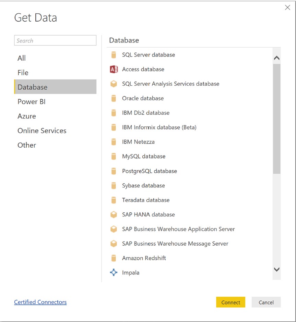Image resolution: width=296 pixels, height=322 pixels.
Task: Click the scrollbar down arrow
Action: (x=277, y=269)
